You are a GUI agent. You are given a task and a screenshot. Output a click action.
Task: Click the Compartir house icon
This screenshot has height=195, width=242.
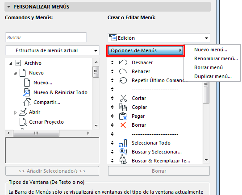point(27,102)
